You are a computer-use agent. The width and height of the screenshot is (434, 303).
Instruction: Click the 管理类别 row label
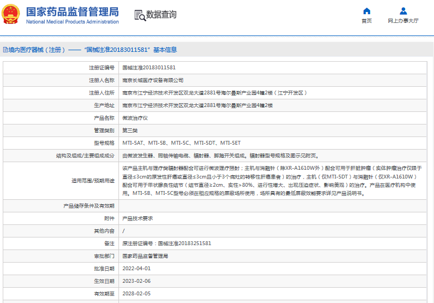[x=104, y=130]
